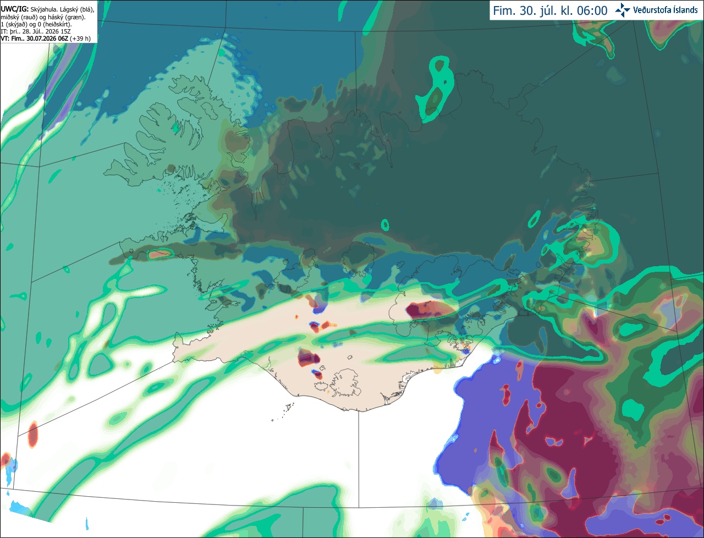The height and width of the screenshot is (538, 704).
Task: Select the Fim. 30. júl. kl. 06:00 label
Action: (x=550, y=10)
